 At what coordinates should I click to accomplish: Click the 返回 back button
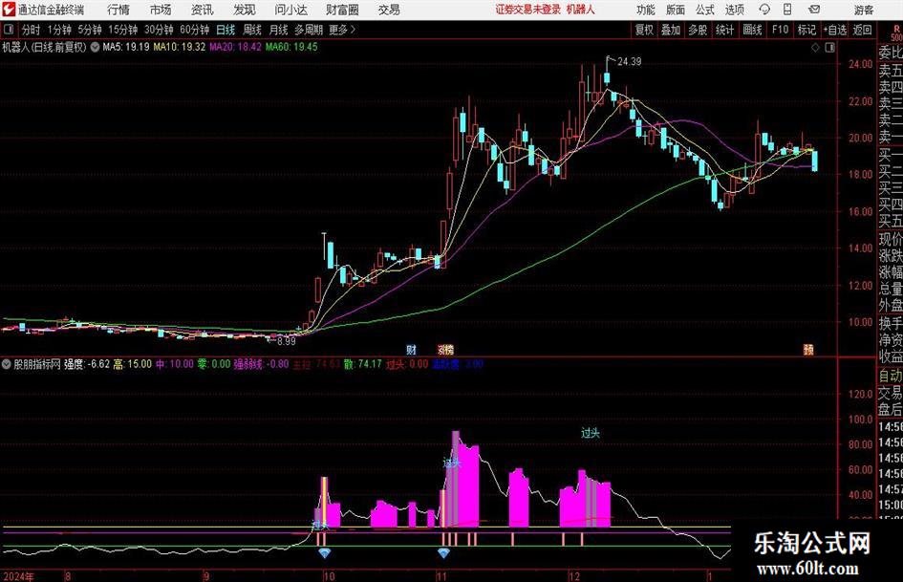pyautogui.click(x=862, y=30)
